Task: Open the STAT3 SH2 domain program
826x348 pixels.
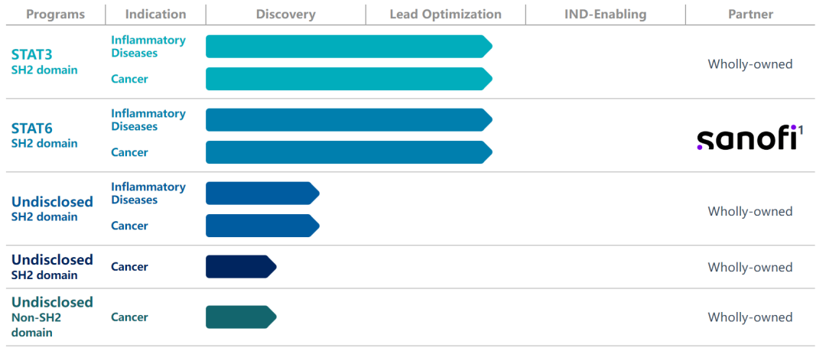Action: (x=44, y=61)
